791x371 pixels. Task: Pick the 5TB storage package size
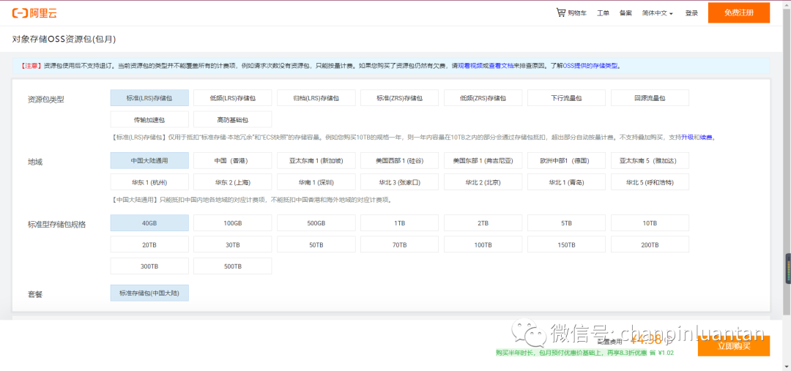566,222
